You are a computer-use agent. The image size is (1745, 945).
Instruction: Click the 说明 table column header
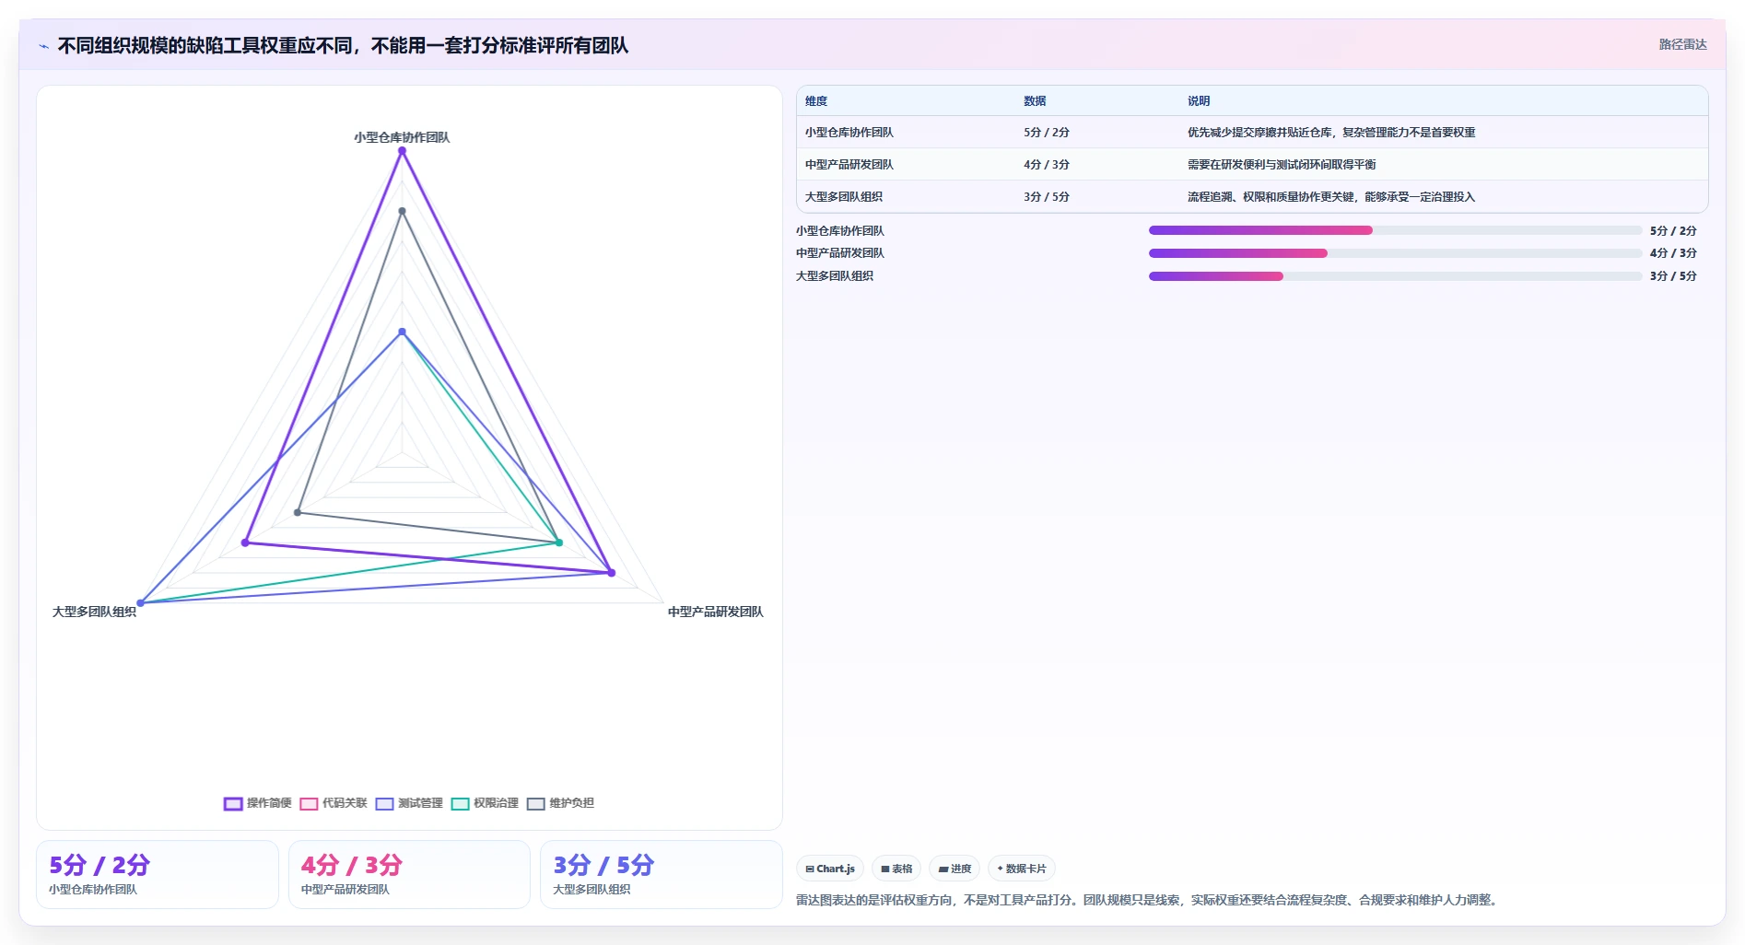(1199, 101)
